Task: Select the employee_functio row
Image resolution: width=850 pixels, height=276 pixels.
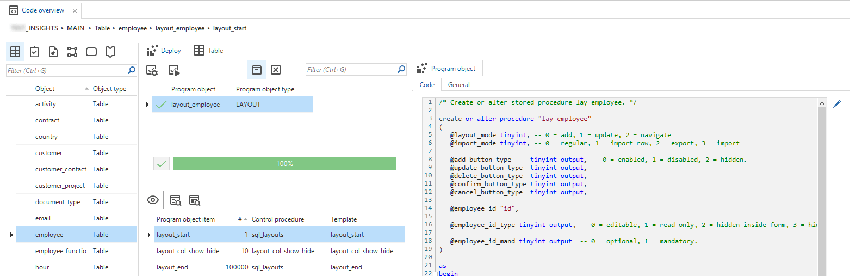Action: (77, 251)
